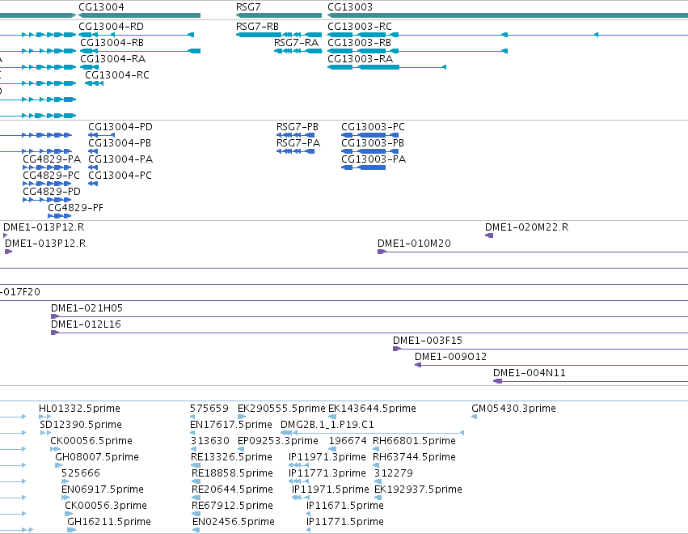Select the CG13003 gene bar
Image resolution: width=688 pixels, height=534 pixels.
pos(508,15)
